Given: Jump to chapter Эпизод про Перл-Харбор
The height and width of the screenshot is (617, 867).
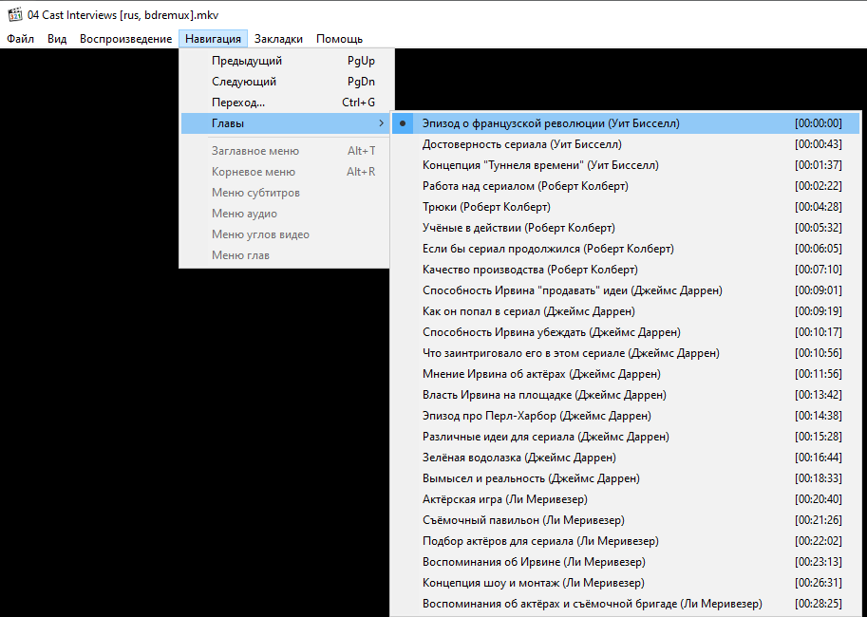Looking at the screenshot, I should click(x=626, y=417).
